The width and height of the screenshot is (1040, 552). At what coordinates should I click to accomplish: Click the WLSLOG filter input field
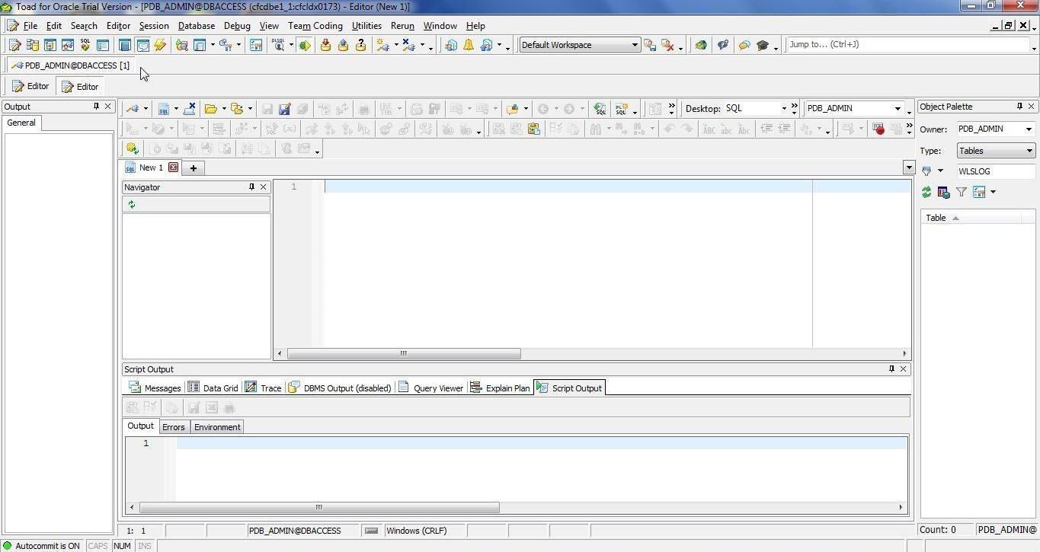(x=995, y=171)
